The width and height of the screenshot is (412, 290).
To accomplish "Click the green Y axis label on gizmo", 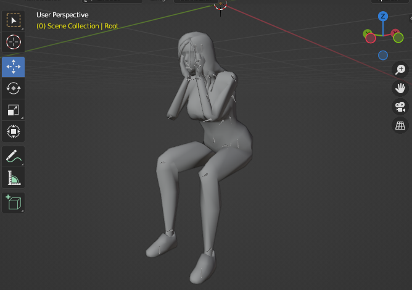I will click(x=367, y=33).
